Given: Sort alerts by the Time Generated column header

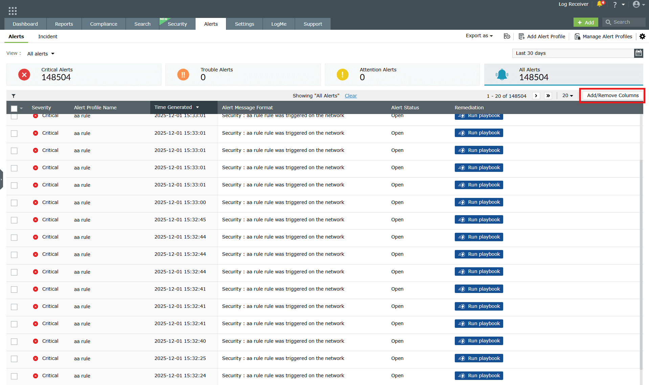Looking at the screenshot, I should pos(172,107).
